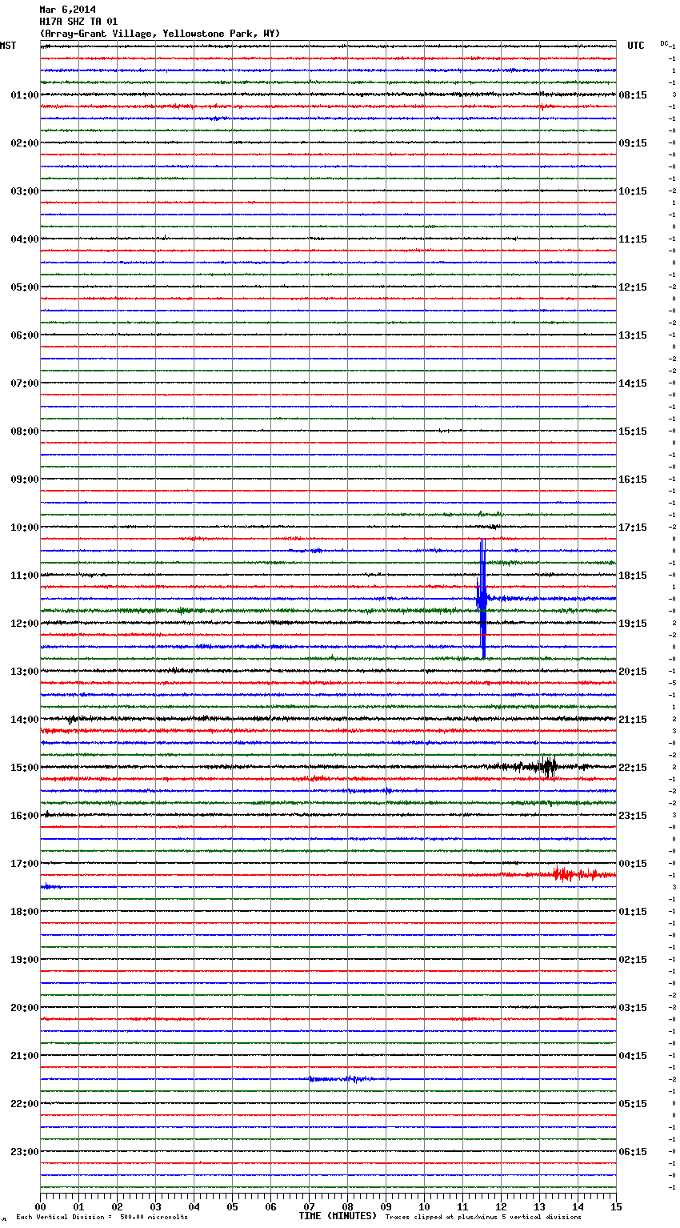680x1228 pixels.
Task: Click the 'TIME (MINUTES)' axis title
Action: [337, 1216]
